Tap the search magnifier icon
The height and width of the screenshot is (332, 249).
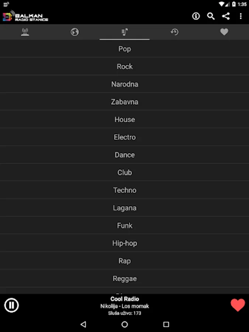211,16
